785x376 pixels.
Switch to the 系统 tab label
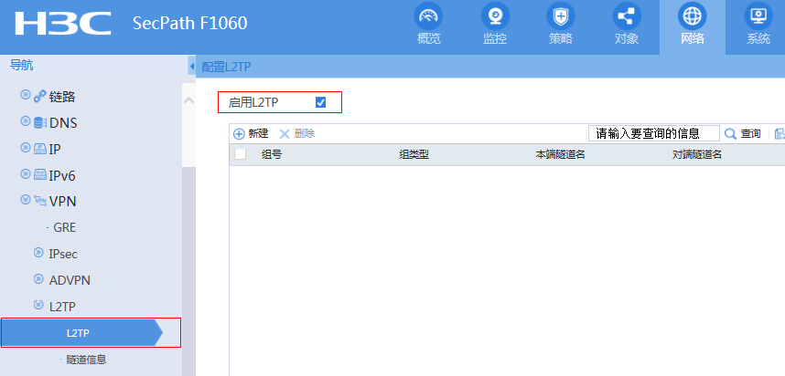tap(758, 39)
